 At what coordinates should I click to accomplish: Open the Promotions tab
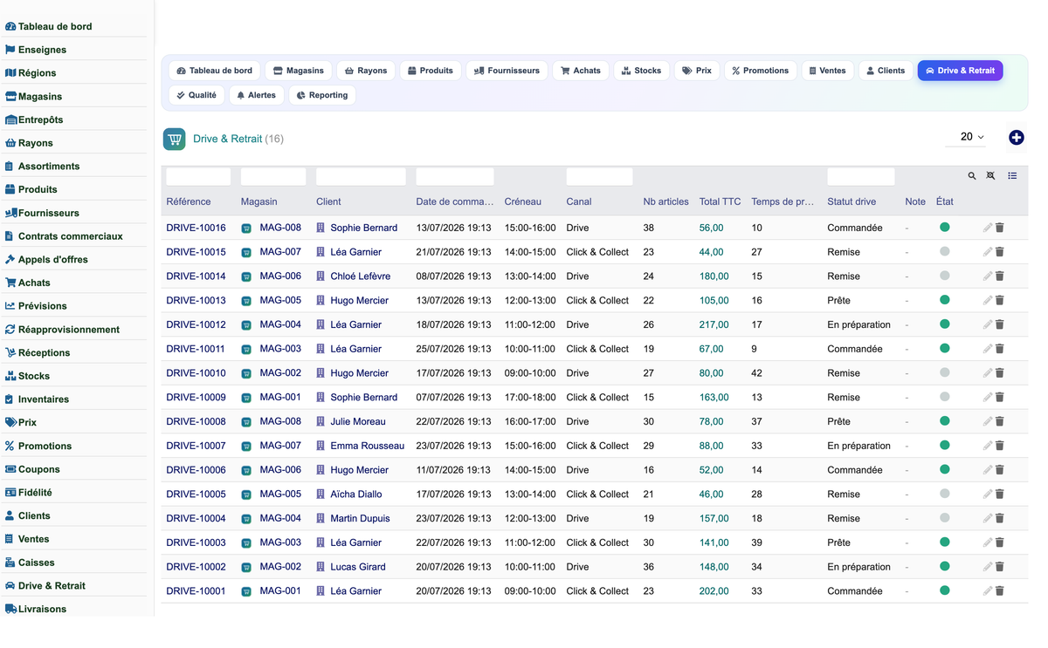tap(760, 71)
